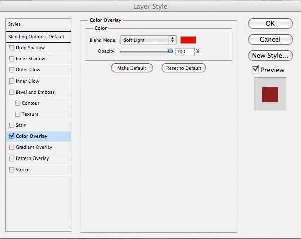This screenshot has width=301, height=239.
Task: Uncheck the Preview checkbox
Action: [255, 70]
